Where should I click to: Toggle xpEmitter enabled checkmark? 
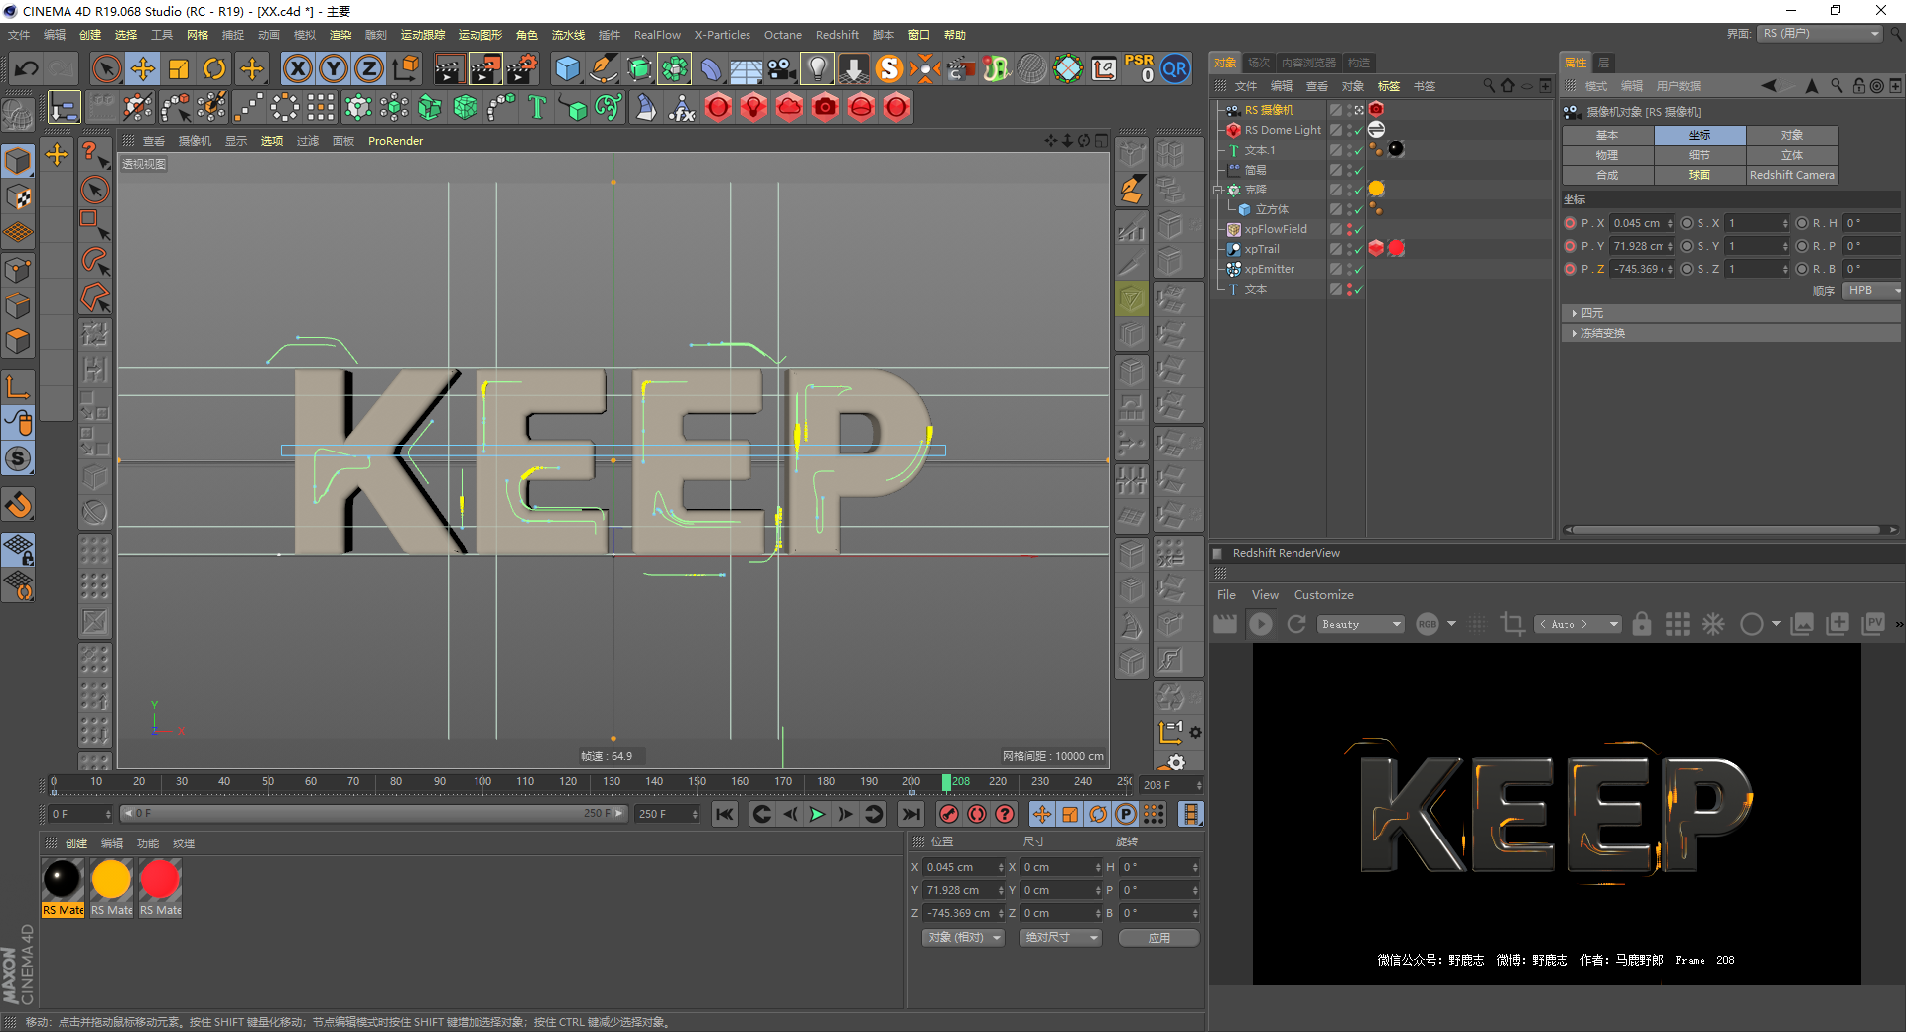pos(1358,269)
